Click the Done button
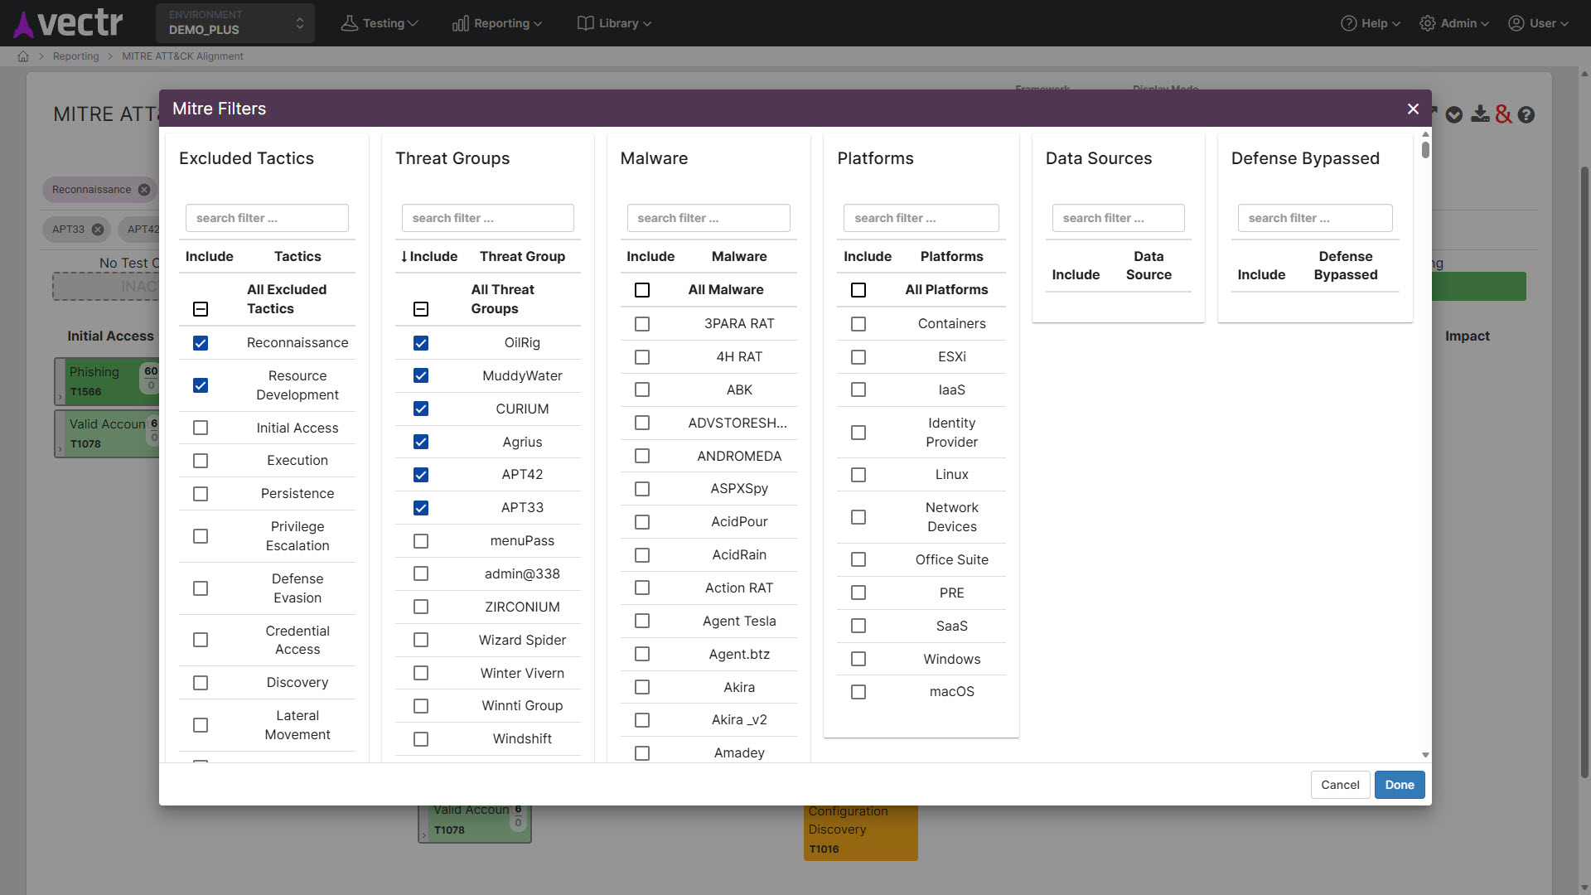The width and height of the screenshot is (1591, 895). tap(1400, 785)
